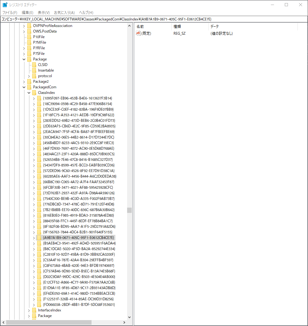Viewport: 308px width, 326px height.
Task: Click folder icon of {7B21B8BB-EE70-40DC-836C-687B6A30B642}
Action: (39, 210)
